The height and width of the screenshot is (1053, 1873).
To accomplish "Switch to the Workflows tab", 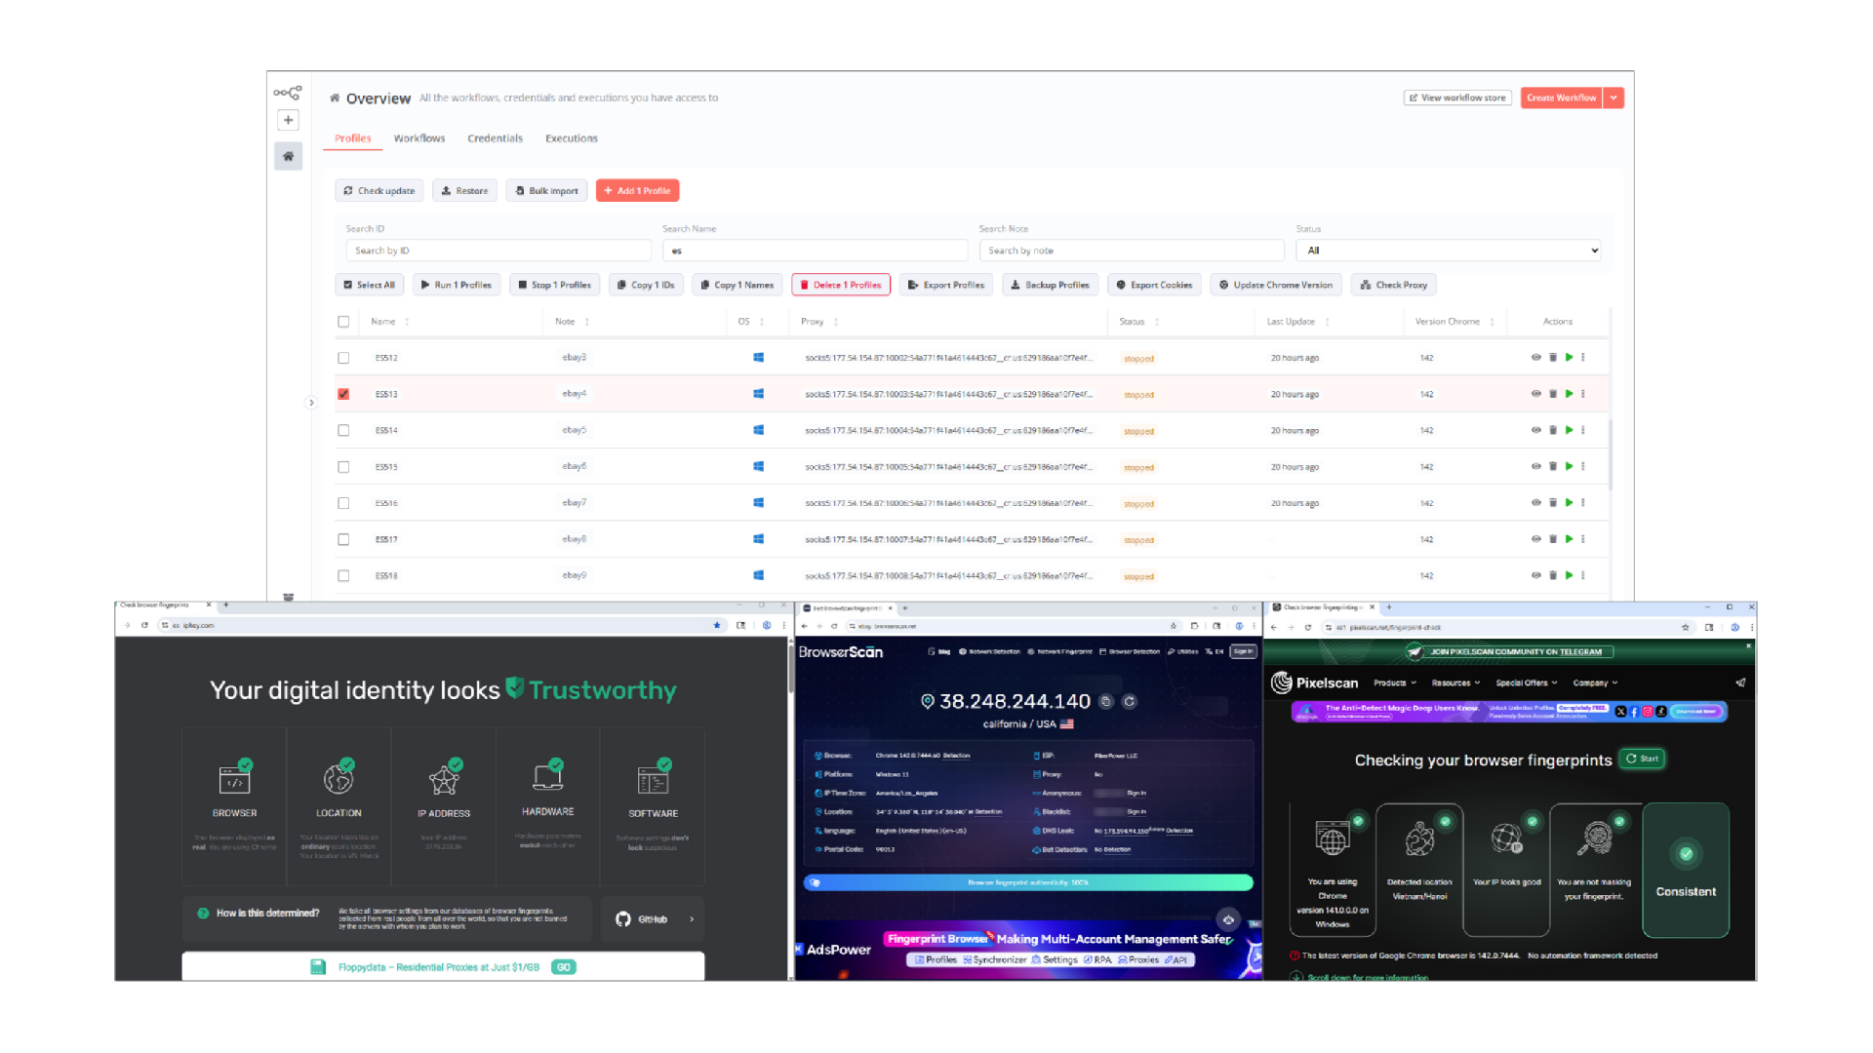I will [419, 138].
